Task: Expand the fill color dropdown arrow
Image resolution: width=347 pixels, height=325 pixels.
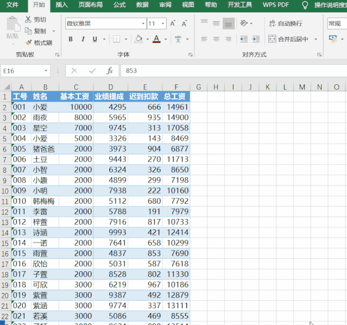Action: pos(148,39)
